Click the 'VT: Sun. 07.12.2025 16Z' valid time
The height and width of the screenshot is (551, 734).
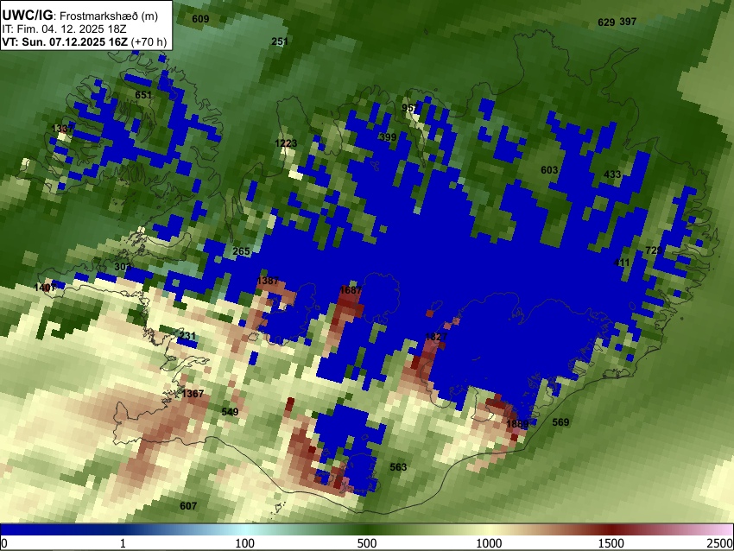(x=65, y=41)
